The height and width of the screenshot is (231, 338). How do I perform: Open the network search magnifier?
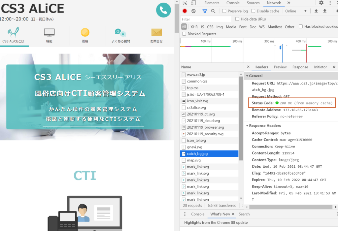213,11
